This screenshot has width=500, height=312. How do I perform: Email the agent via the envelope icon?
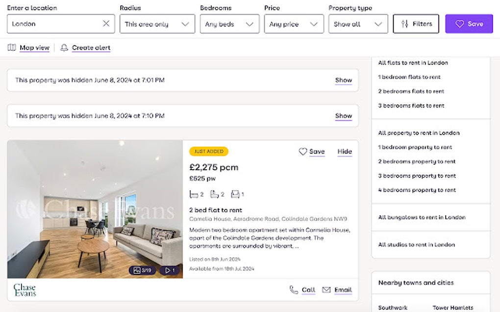(x=326, y=290)
